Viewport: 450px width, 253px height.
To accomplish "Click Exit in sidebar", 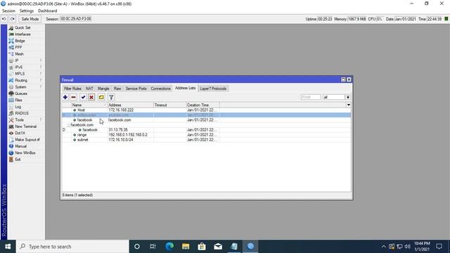I will [18, 160].
